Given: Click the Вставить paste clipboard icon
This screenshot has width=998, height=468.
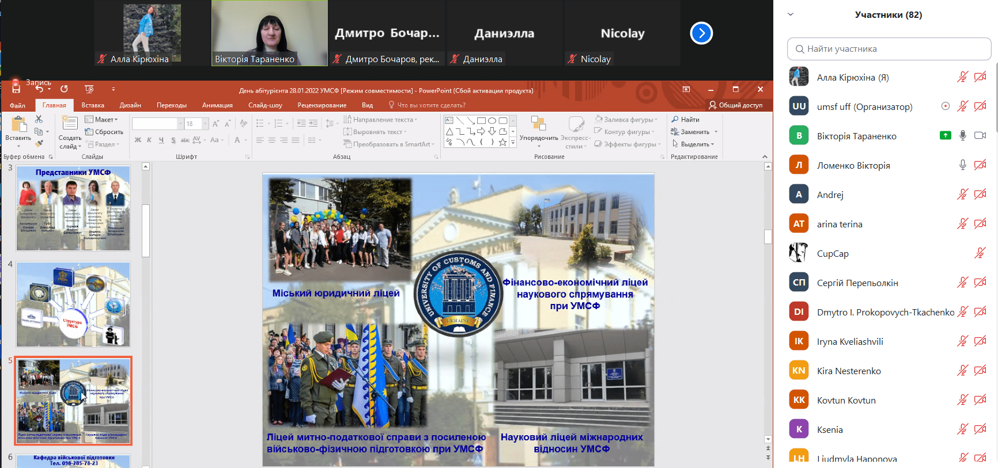Looking at the screenshot, I should tap(19, 124).
